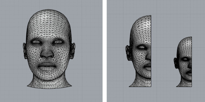Screen dimensions: 205x102
Task: Pick the right eye of the full head
Action: point(59,42)
